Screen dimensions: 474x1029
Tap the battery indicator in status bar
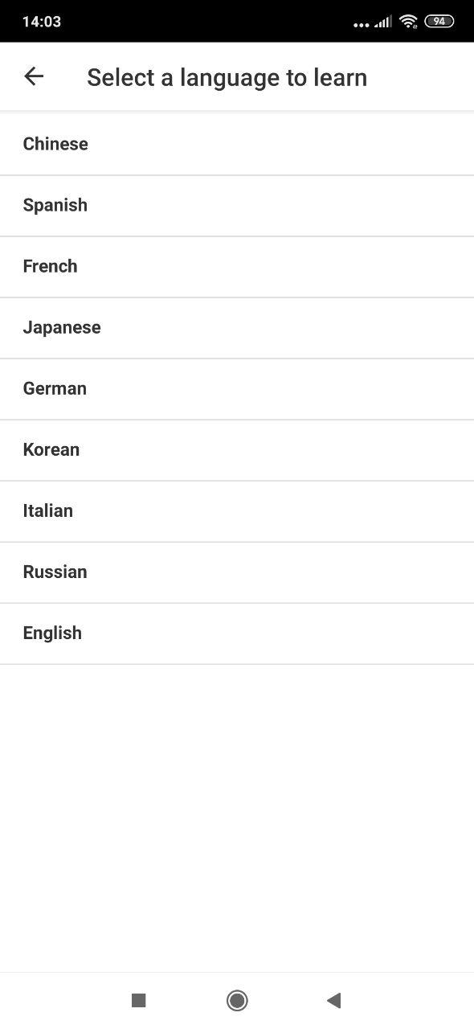pos(439,22)
